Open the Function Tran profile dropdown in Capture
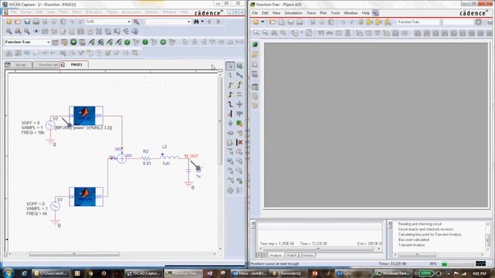This screenshot has height=278, width=495. click(48, 42)
